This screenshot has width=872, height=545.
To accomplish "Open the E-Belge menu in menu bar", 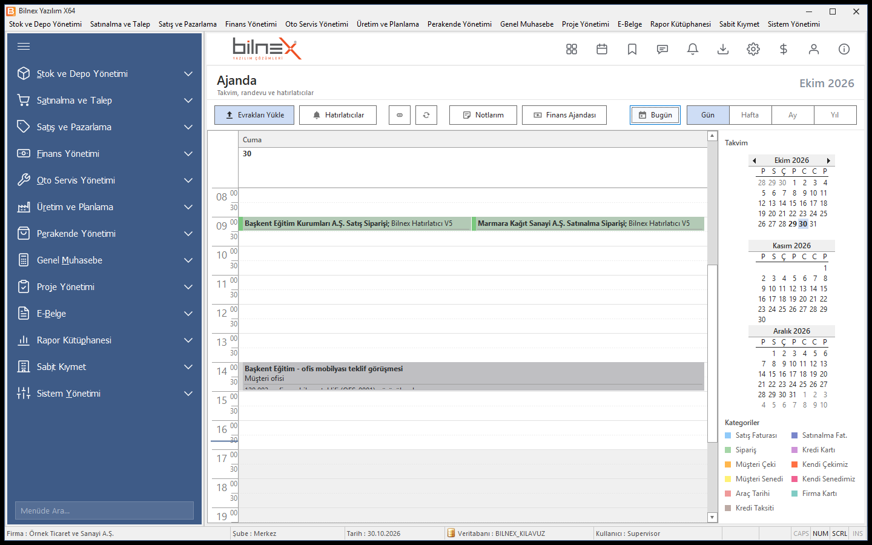I will tap(630, 24).
